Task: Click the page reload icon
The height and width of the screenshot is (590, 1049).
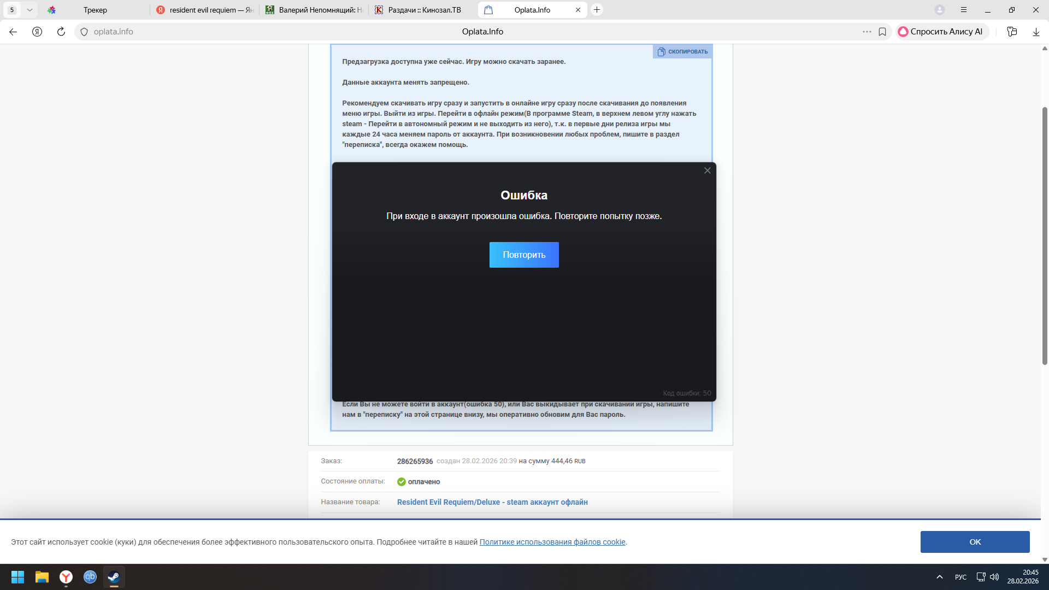Action: pyautogui.click(x=61, y=32)
